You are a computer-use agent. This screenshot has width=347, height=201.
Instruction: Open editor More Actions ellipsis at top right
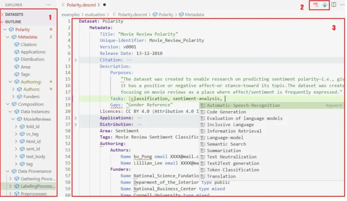pyautogui.click(x=342, y=5)
